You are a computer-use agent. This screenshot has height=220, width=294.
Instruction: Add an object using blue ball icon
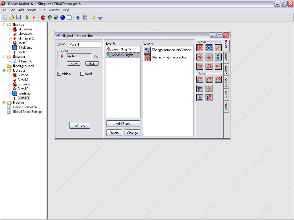point(63,17)
